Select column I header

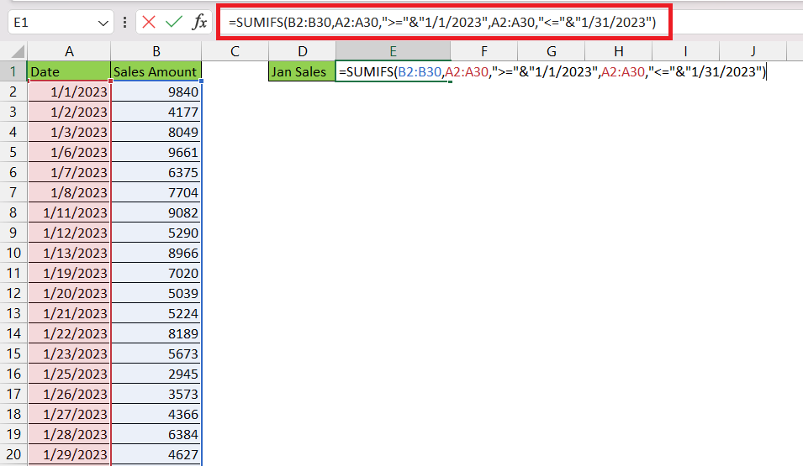pyautogui.click(x=685, y=51)
